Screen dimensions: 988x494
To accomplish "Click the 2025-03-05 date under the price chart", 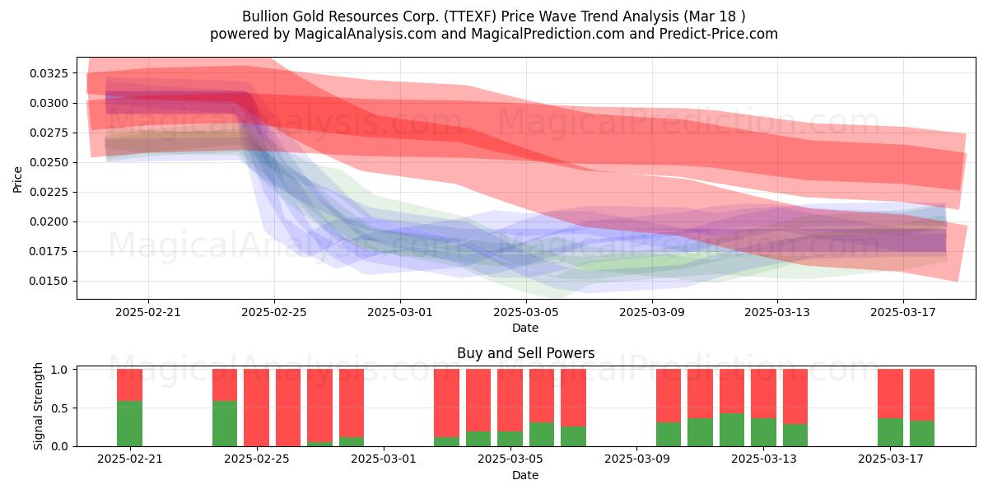I will point(525,312).
